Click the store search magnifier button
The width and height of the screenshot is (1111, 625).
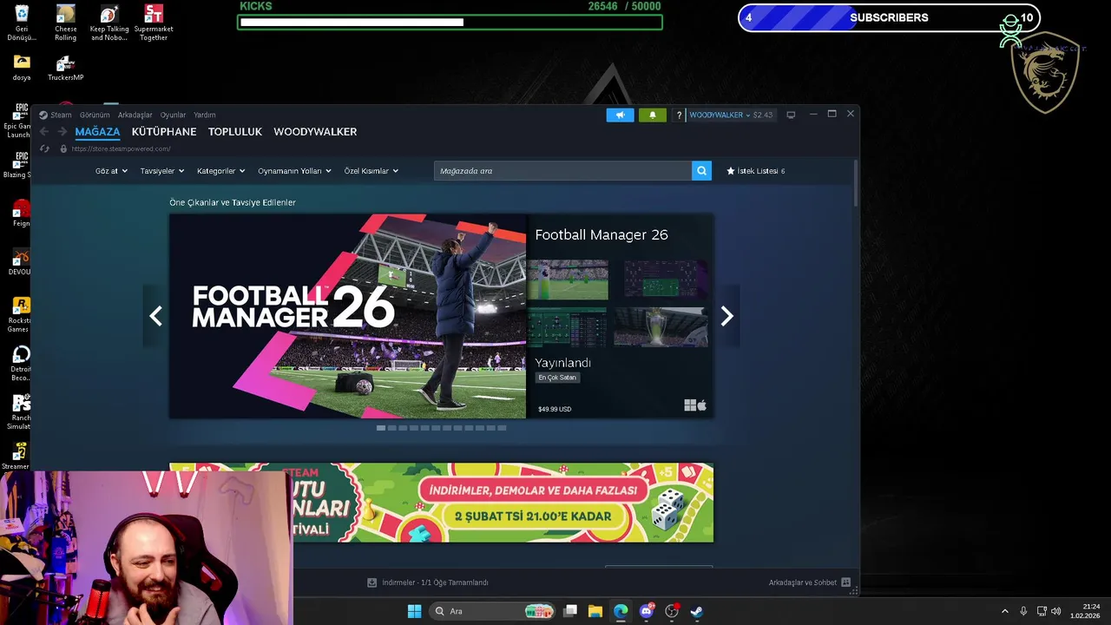click(x=701, y=171)
